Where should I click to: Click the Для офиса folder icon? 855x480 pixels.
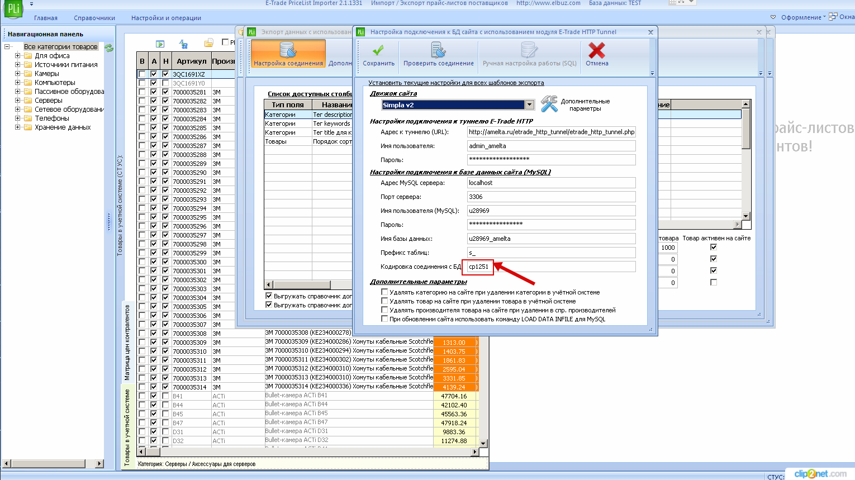pos(27,56)
